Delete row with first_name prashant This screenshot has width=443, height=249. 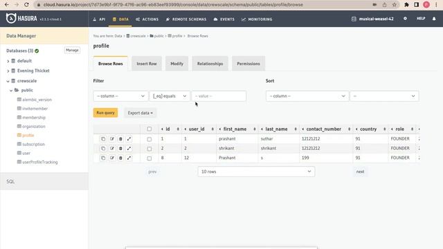120,139
